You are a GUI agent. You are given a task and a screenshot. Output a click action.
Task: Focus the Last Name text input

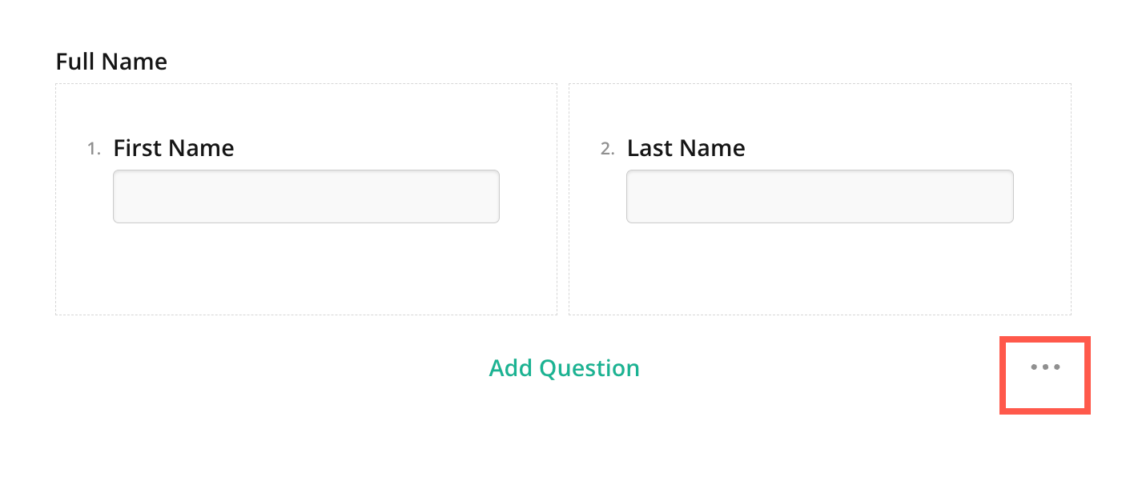pos(819,196)
